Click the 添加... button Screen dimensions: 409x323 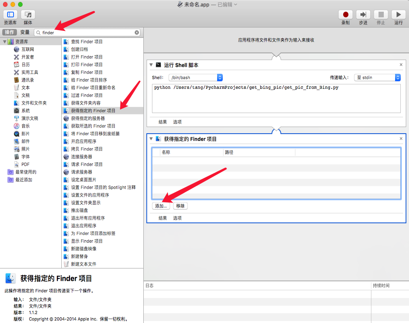coord(161,206)
